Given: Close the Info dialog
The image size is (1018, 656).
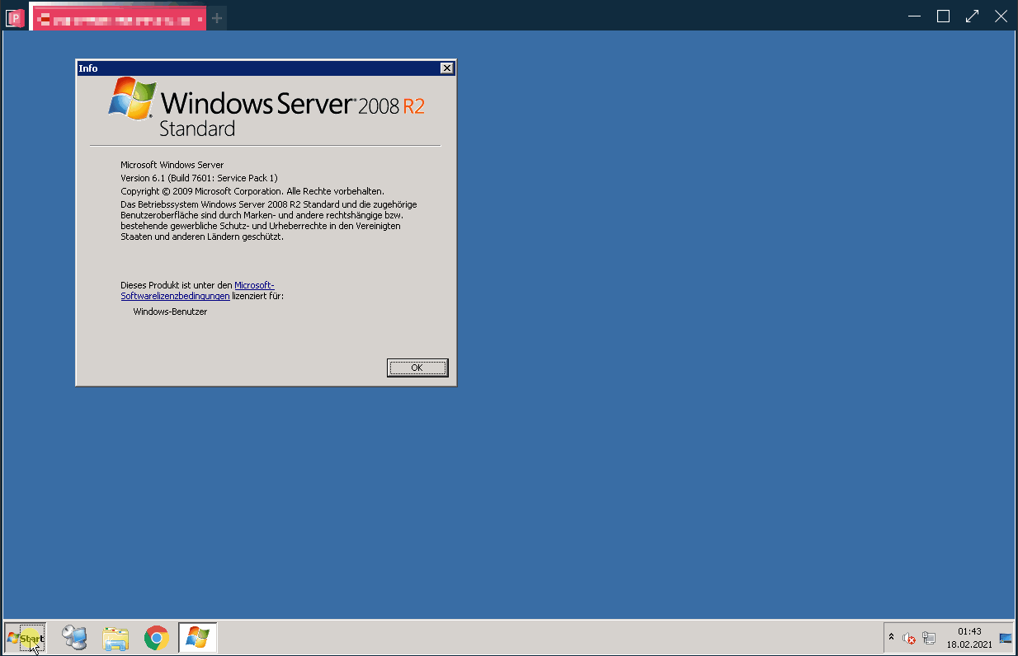Looking at the screenshot, I should tap(446, 68).
